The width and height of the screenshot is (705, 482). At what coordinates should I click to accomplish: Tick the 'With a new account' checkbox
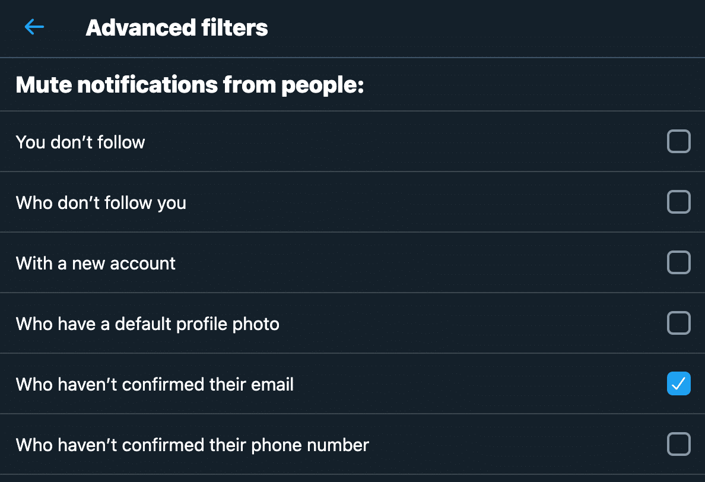tap(679, 263)
